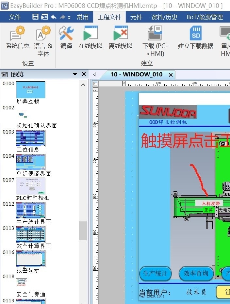Screen dimensions: 230x304
Task: Select the CCD焊点检测机 title text on canvas
Action: [168, 122]
